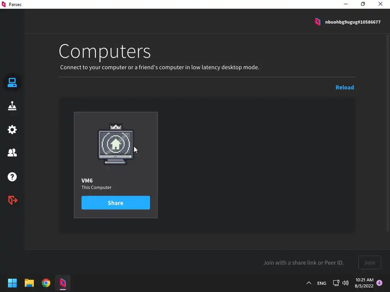
Task: Click the ENG language indicator
Action: 321,283
